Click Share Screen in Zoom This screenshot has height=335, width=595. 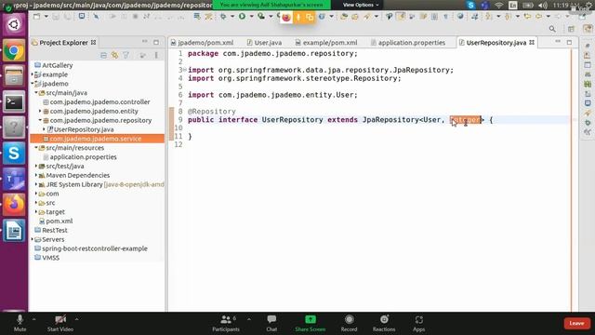310,323
